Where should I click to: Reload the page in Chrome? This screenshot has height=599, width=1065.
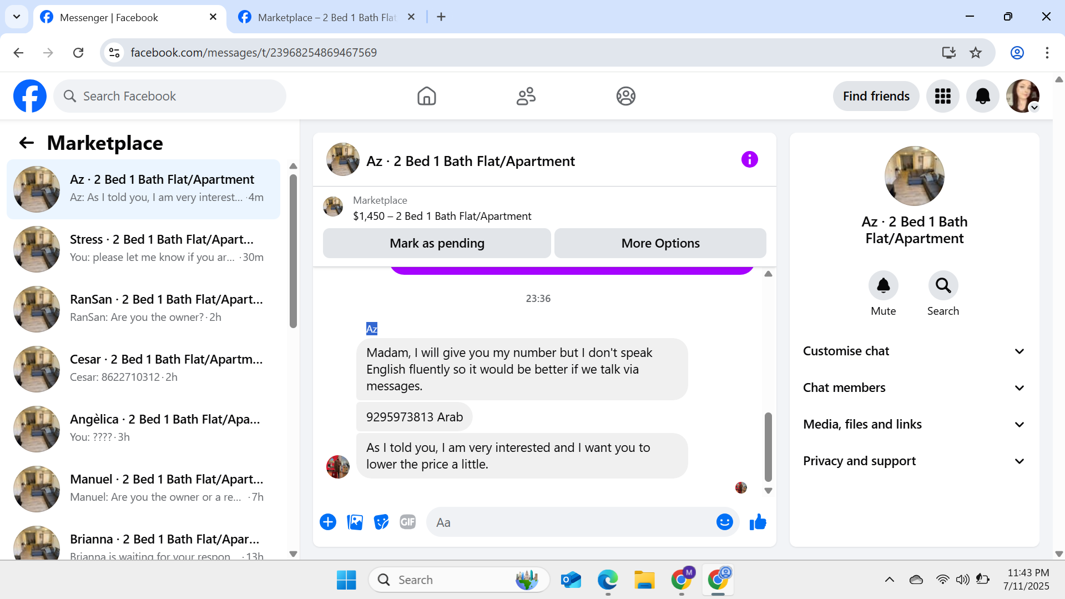coord(78,53)
